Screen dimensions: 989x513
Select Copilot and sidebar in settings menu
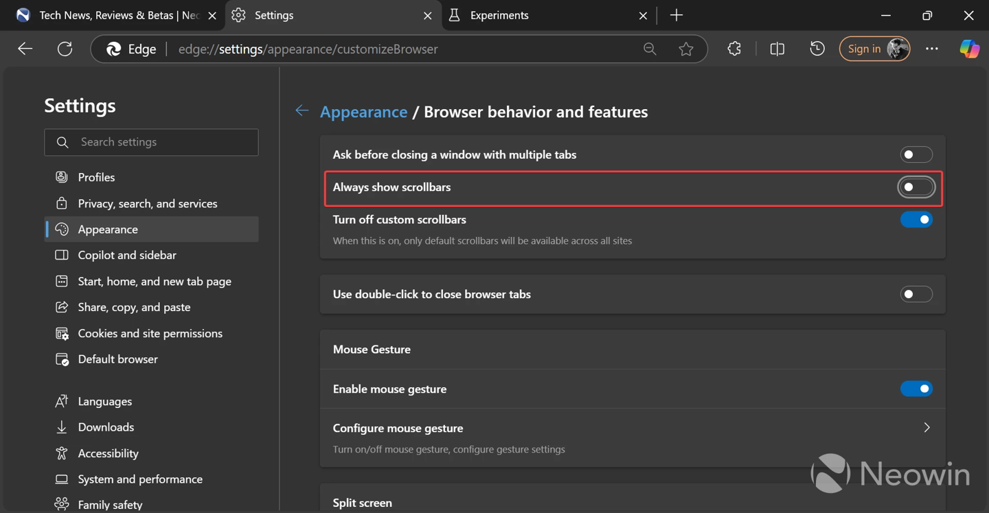pyautogui.click(x=127, y=255)
